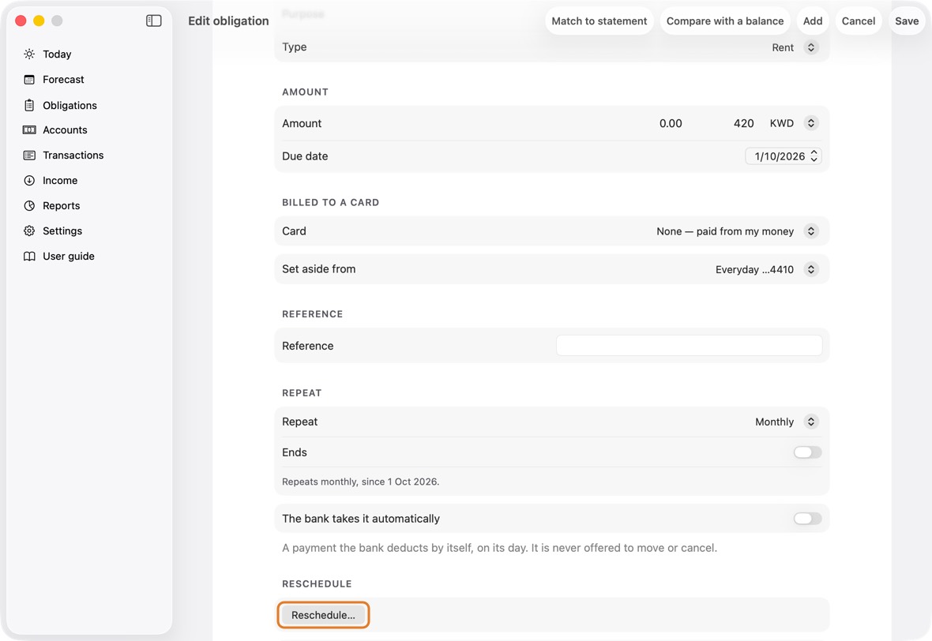Click the amount field showing 420
932x641 pixels.
click(743, 123)
